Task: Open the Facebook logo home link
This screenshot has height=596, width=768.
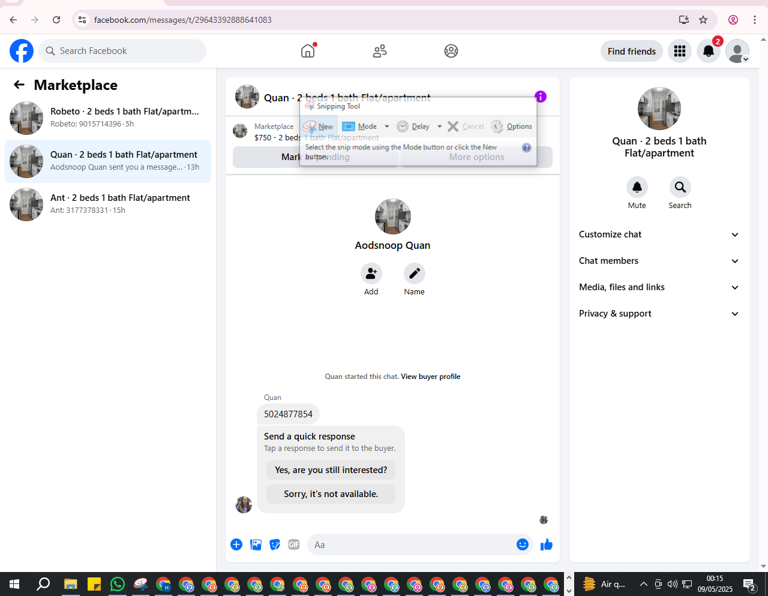Action: 22,51
